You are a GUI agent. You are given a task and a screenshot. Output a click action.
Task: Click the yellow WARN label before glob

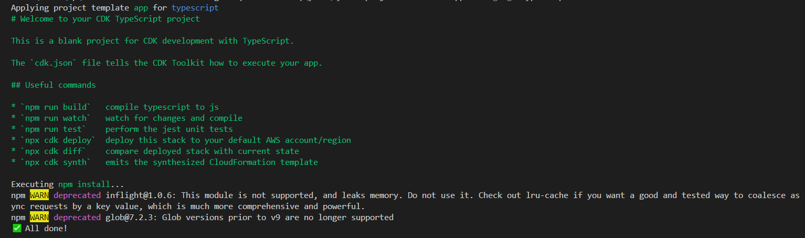[x=39, y=218]
